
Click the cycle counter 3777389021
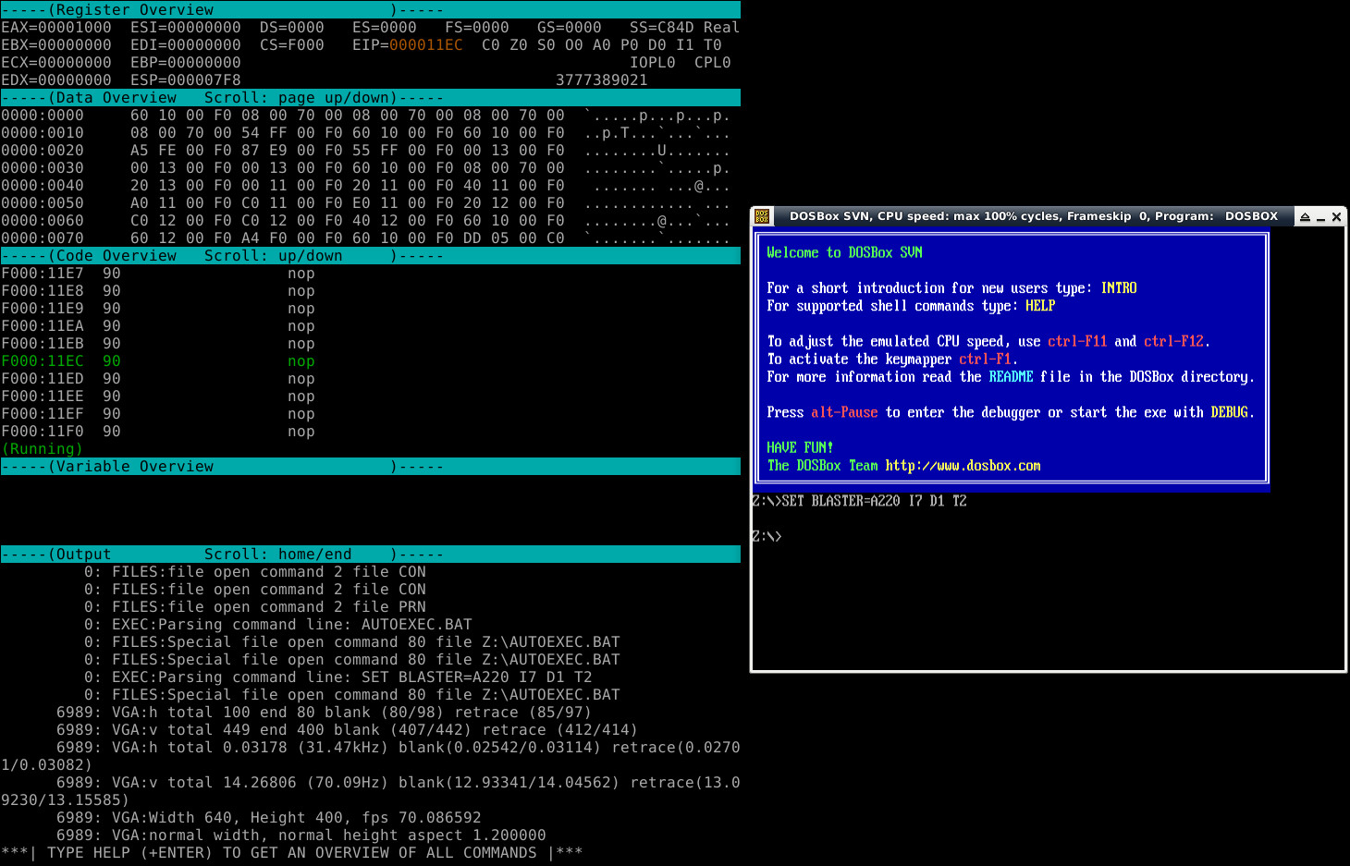(602, 80)
